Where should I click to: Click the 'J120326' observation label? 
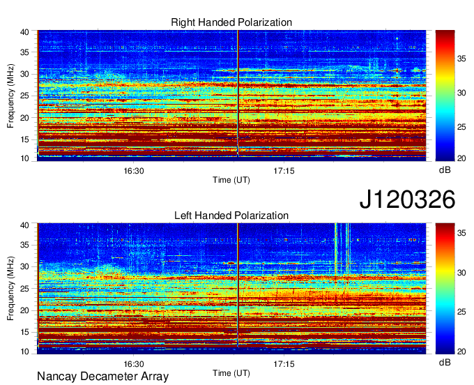[407, 199]
